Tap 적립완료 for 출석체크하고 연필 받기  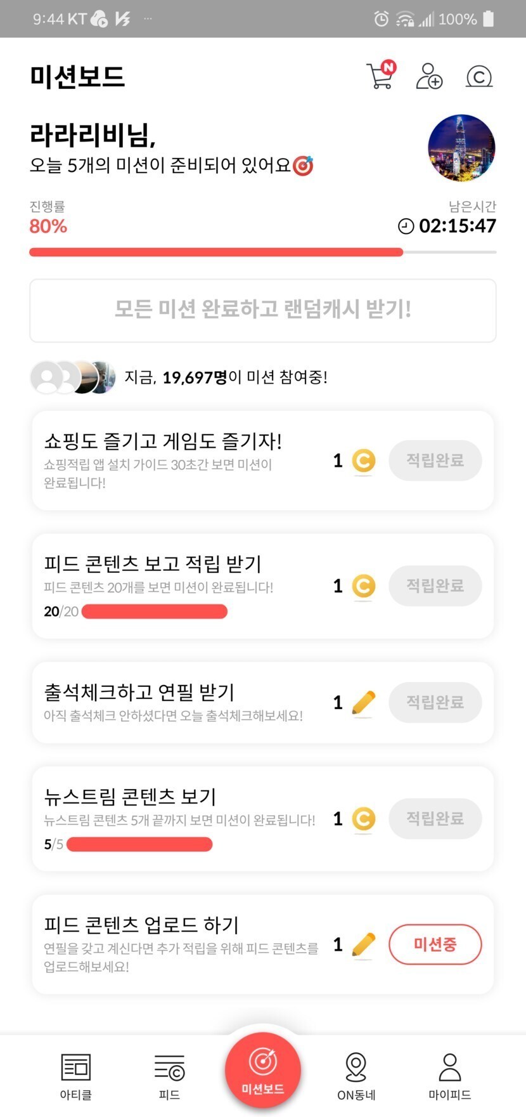(435, 703)
